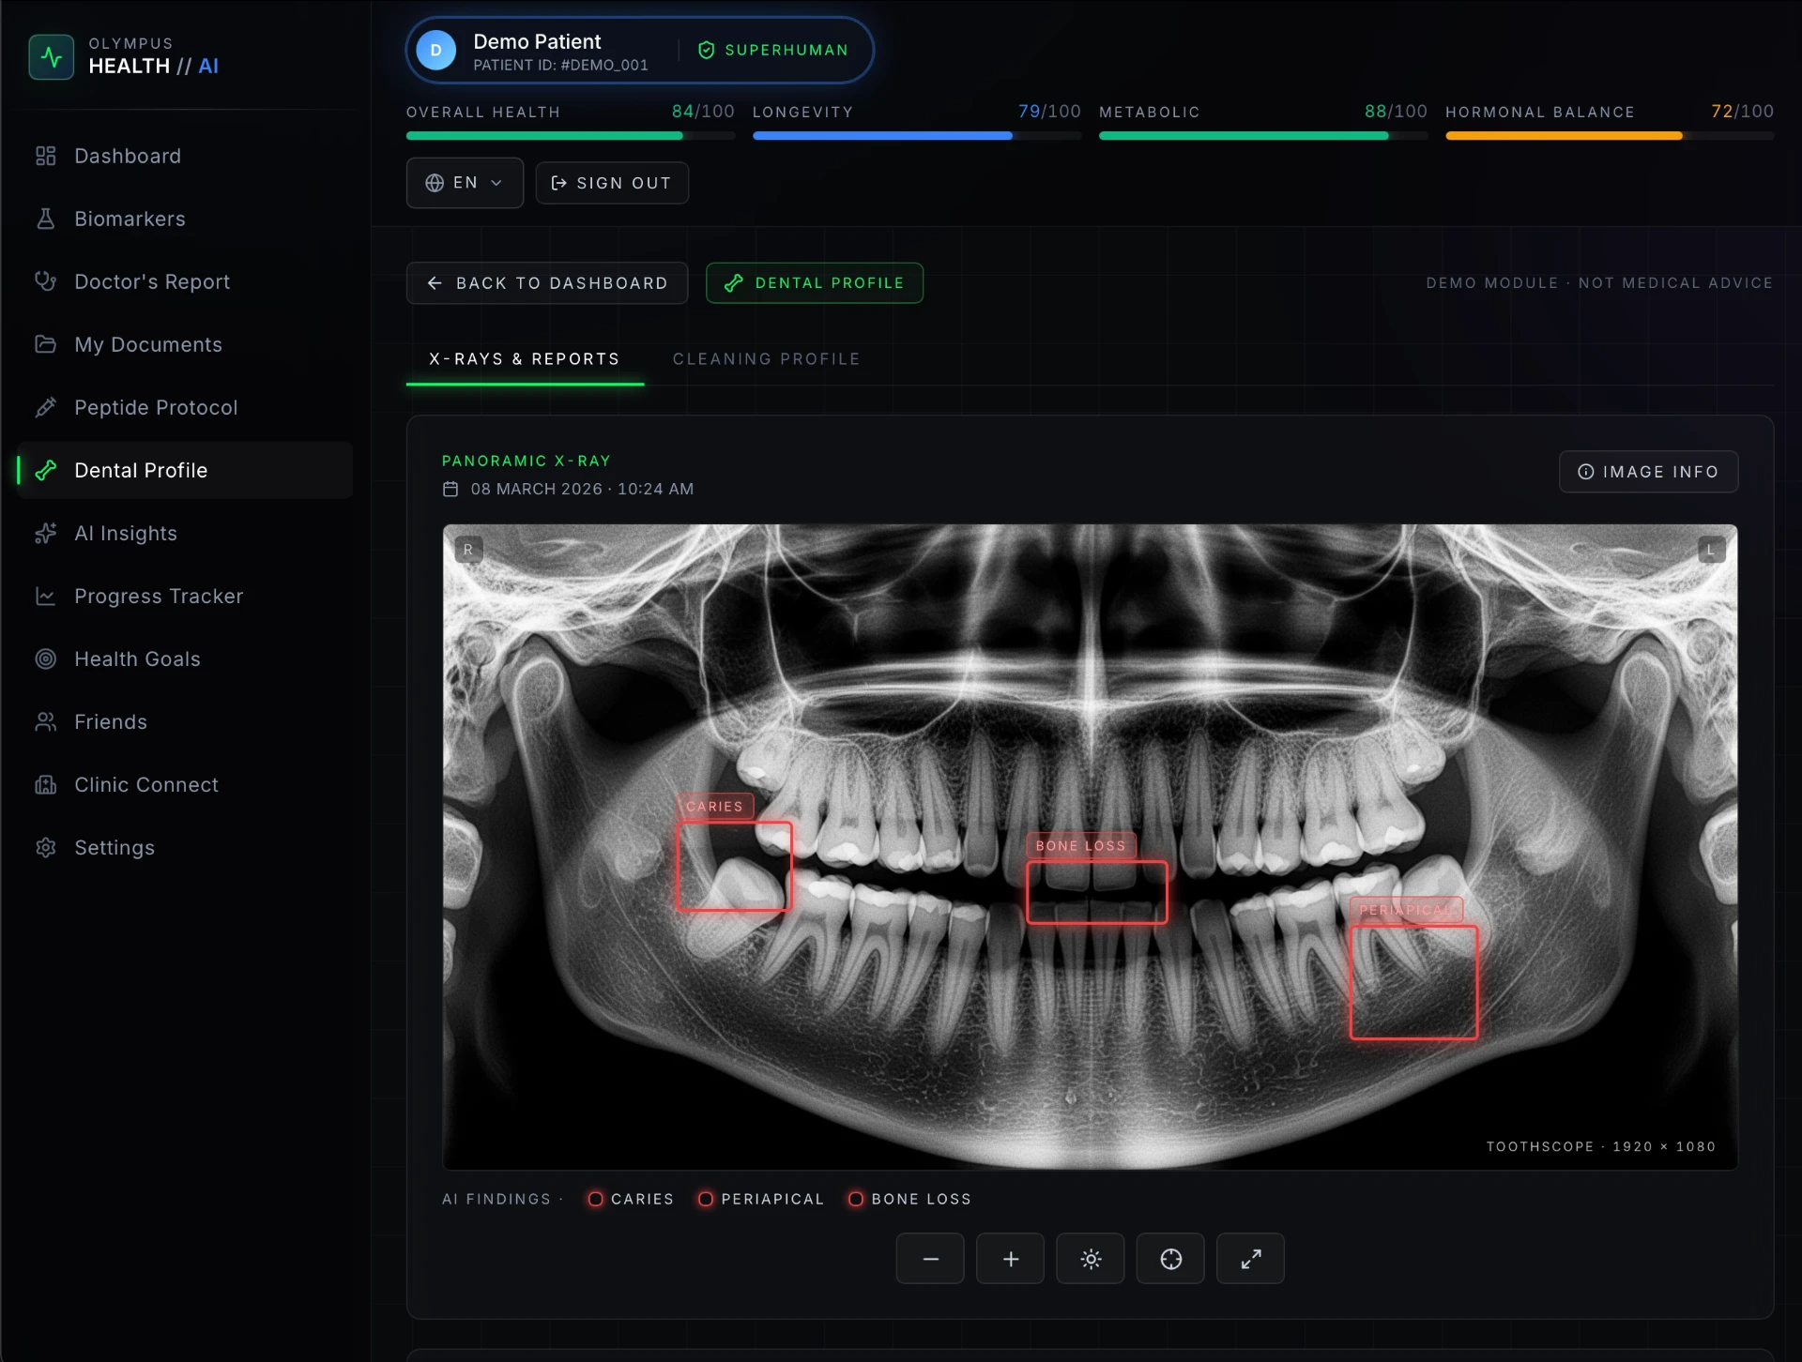Go to Peptide Protocol page

tap(185, 407)
